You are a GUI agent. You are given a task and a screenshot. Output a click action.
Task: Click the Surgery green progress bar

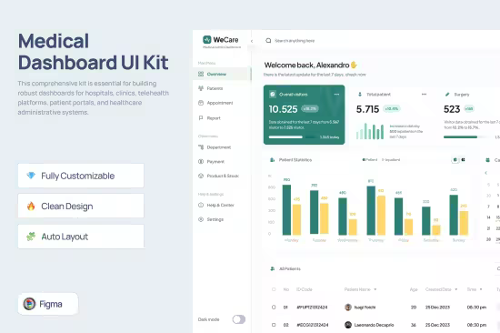460,137
